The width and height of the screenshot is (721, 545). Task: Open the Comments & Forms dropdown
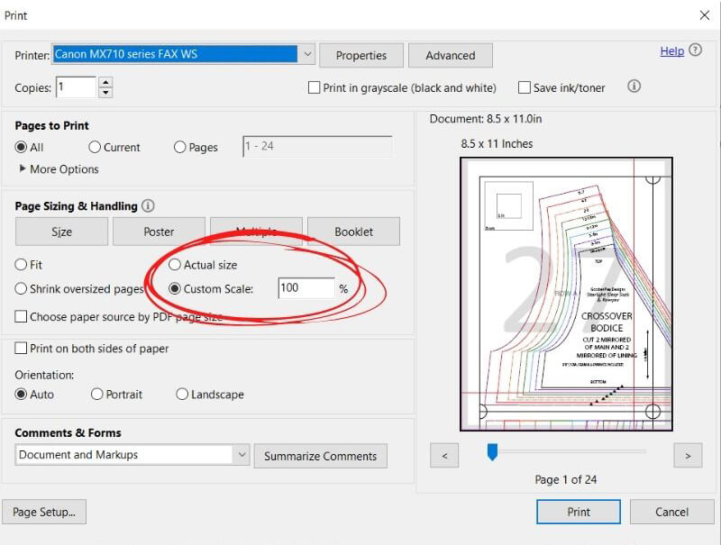(x=241, y=456)
